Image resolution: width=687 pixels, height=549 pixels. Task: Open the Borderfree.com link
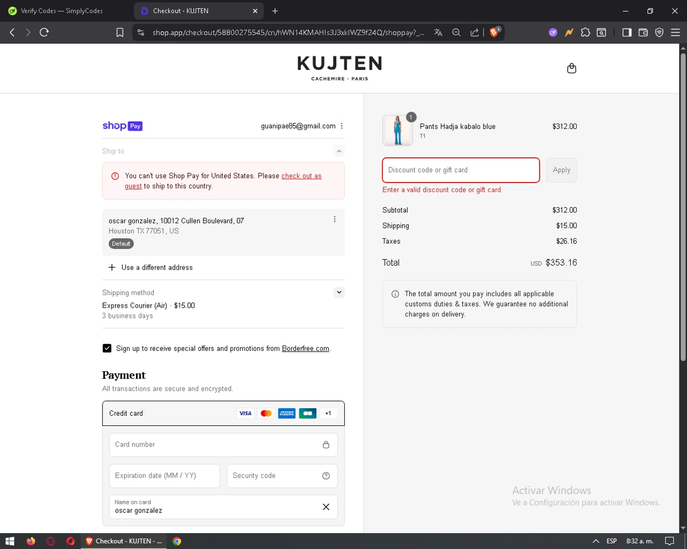[305, 349]
